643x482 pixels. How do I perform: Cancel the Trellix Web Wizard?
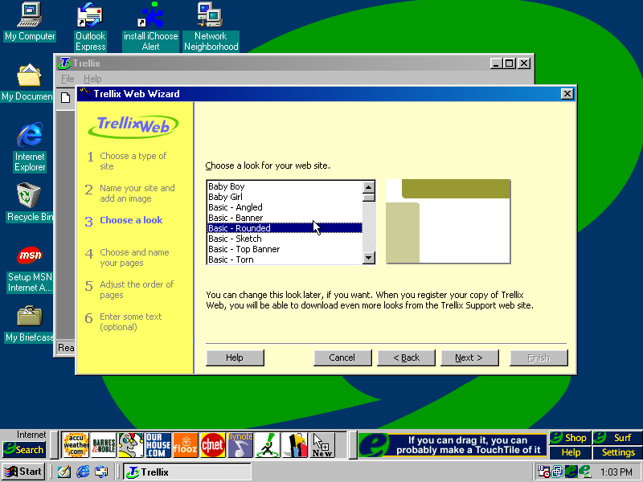pyautogui.click(x=342, y=357)
